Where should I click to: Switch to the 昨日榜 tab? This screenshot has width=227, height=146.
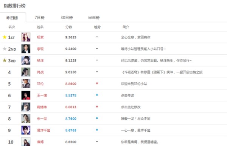tap(12, 18)
